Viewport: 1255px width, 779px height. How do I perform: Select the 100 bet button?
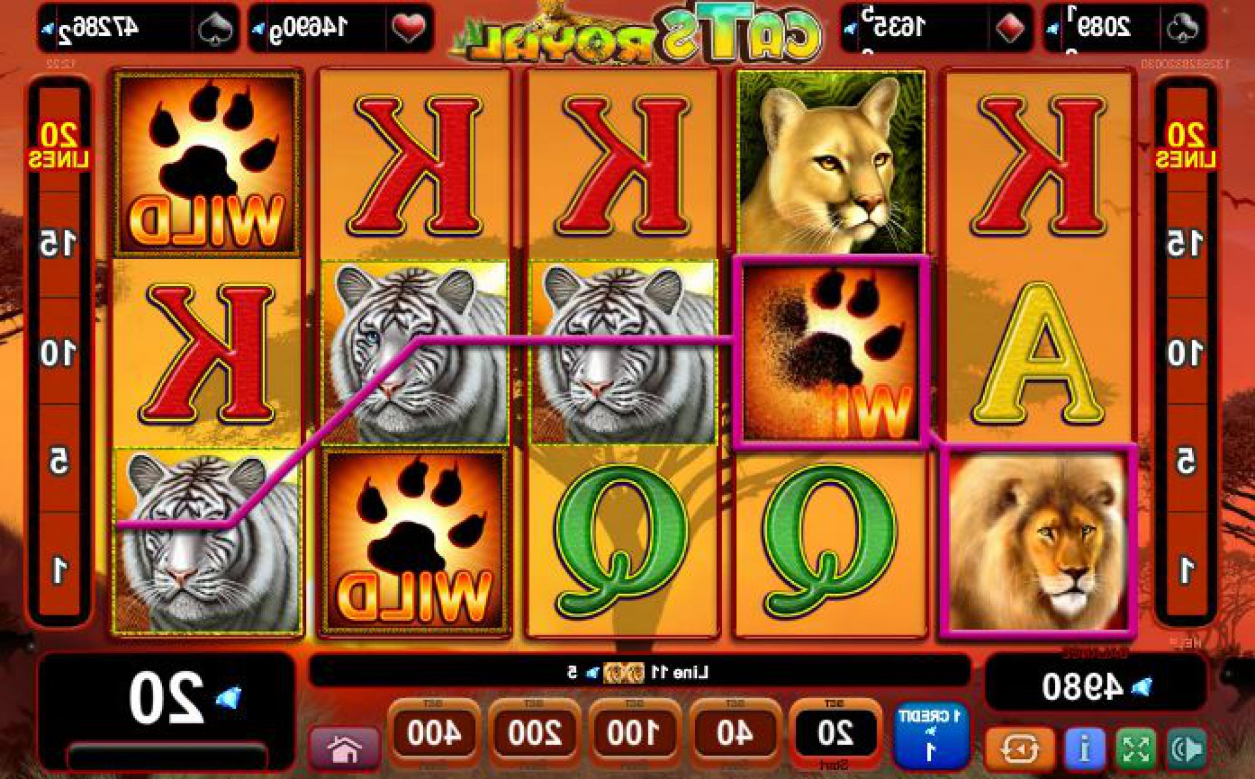click(634, 733)
